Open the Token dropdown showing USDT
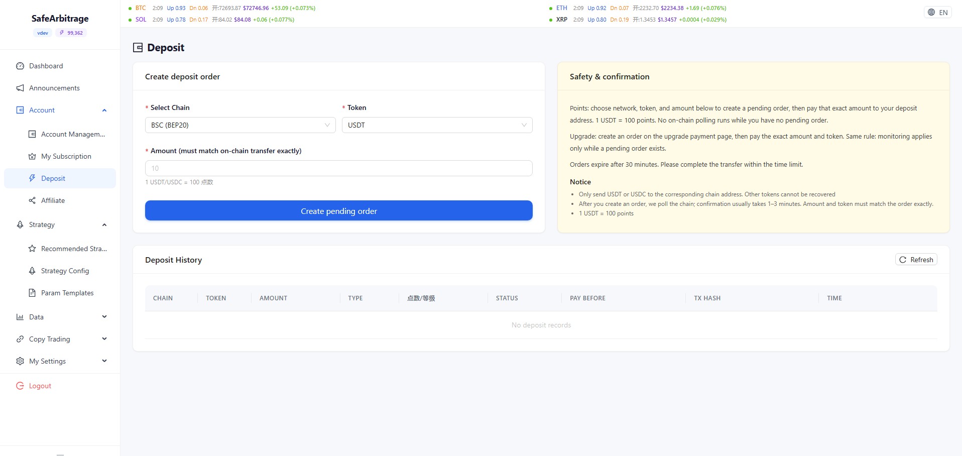This screenshot has width=962, height=456. [x=437, y=125]
